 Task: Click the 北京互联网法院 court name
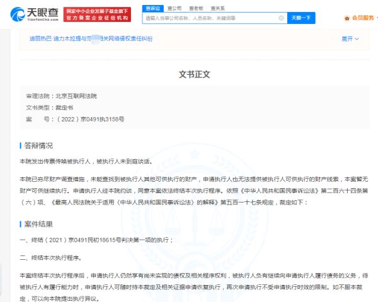(x=76, y=96)
